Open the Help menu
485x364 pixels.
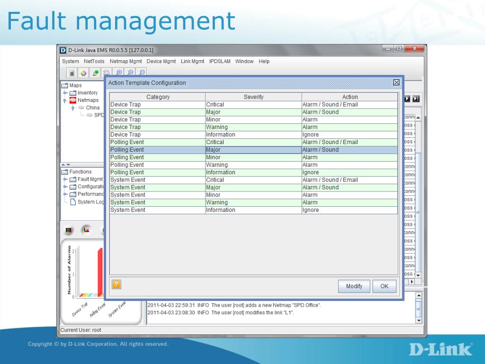(264, 61)
